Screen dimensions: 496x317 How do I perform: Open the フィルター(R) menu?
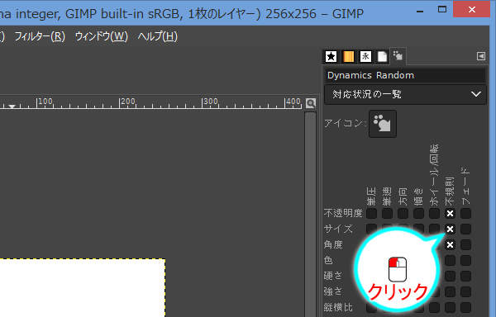[x=40, y=36]
